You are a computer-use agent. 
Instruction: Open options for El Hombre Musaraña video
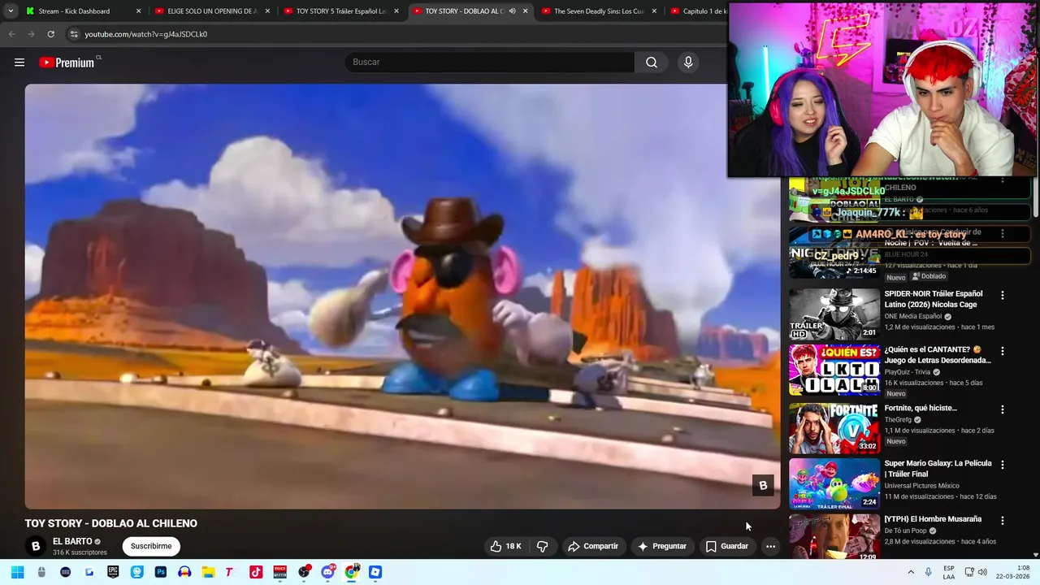click(1003, 521)
